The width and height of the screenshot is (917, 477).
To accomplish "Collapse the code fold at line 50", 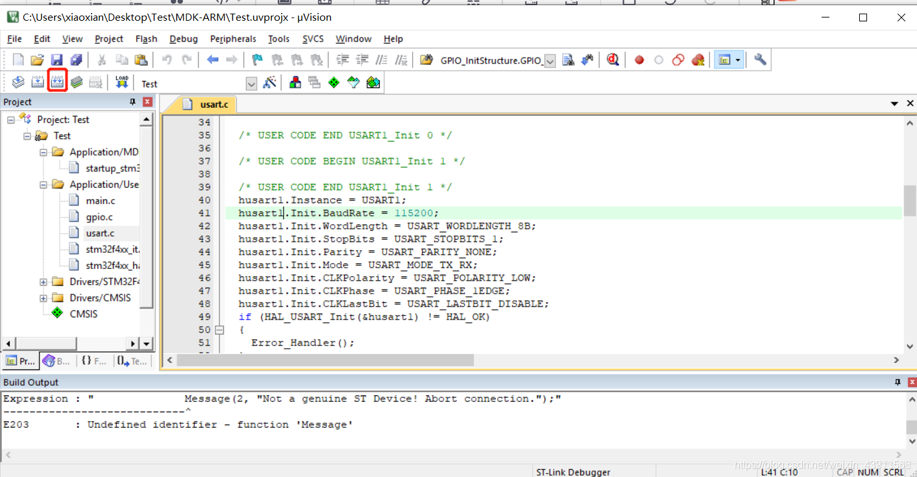I will coord(219,330).
